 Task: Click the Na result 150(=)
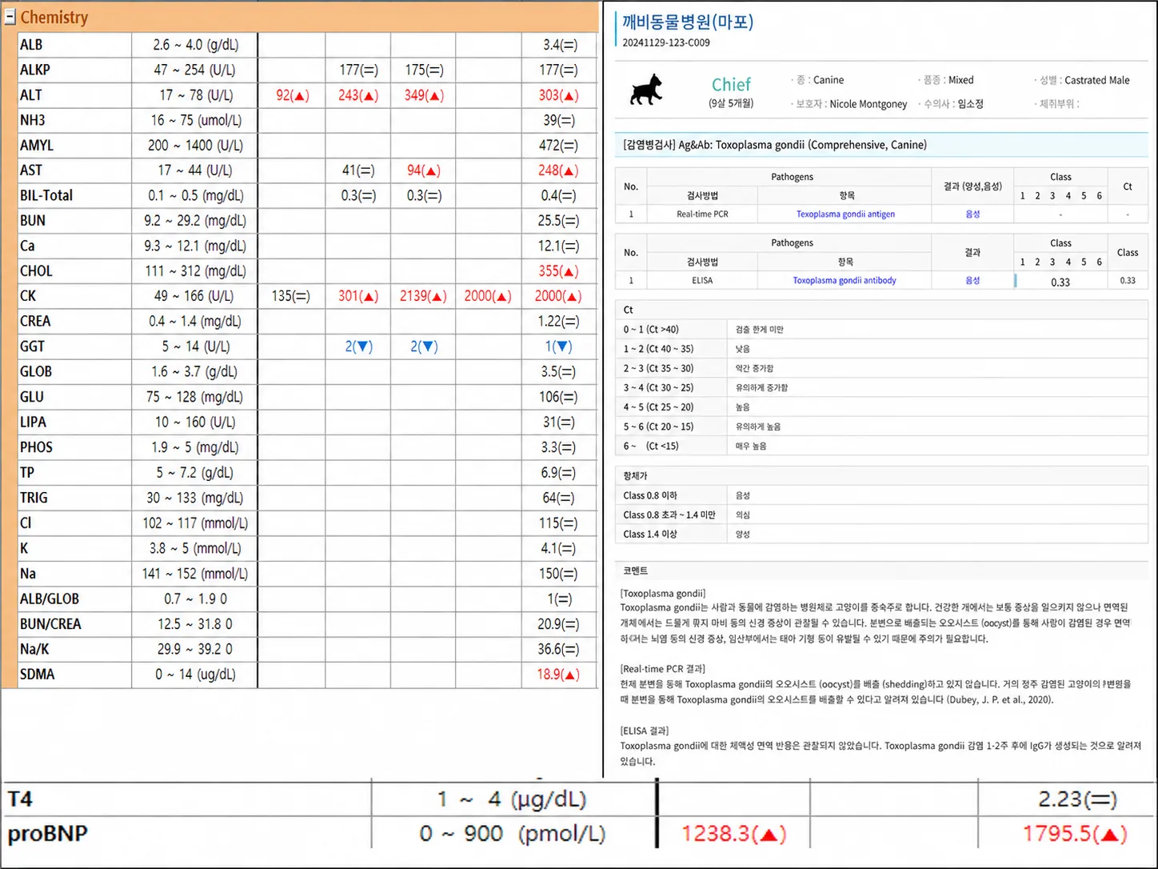point(558,574)
